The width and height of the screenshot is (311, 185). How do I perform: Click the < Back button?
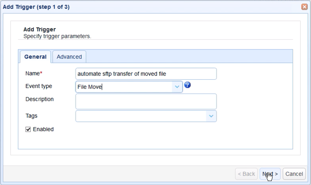[246, 174]
